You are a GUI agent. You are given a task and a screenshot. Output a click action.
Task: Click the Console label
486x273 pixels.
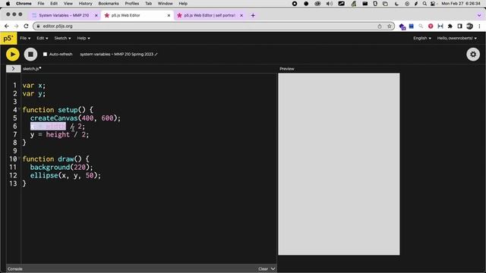[x=15, y=269]
